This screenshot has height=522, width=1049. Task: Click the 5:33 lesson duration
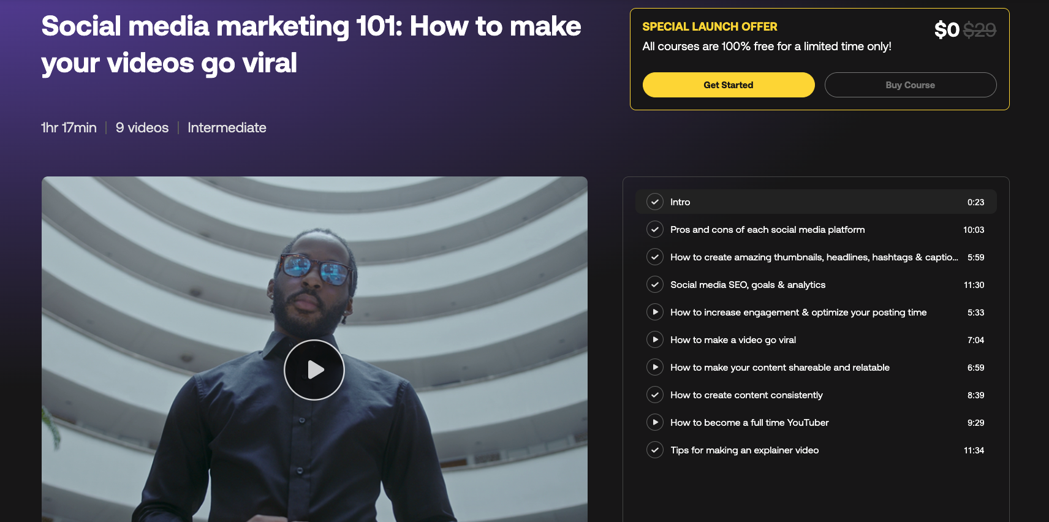[975, 312]
